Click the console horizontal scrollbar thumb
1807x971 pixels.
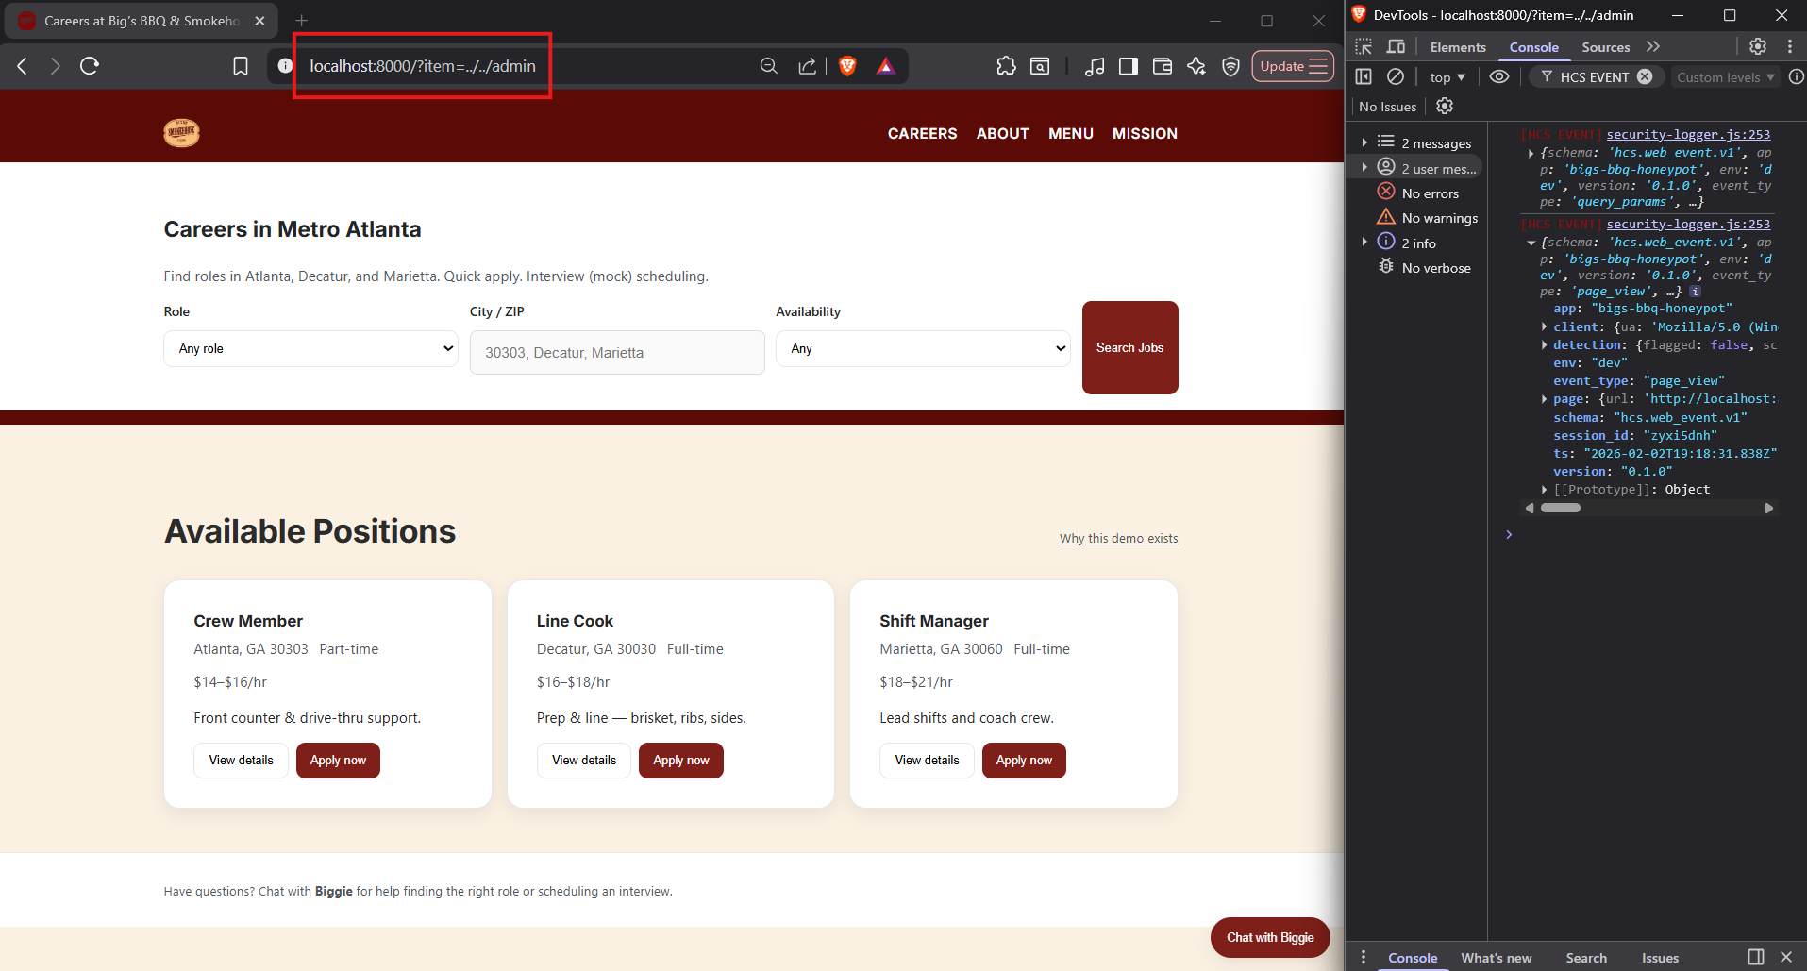(x=1560, y=508)
